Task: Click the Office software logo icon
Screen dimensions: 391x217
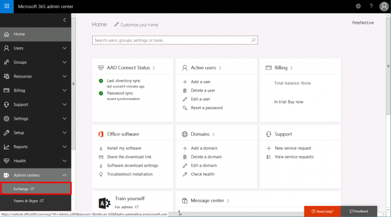Action: click(x=101, y=134)
